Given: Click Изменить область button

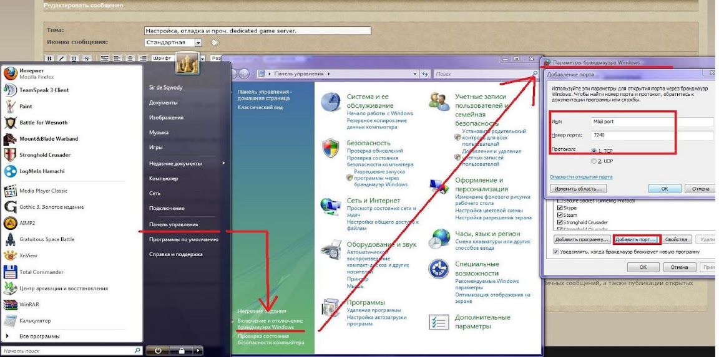Looking at the screenshot, I should point(578,189).
